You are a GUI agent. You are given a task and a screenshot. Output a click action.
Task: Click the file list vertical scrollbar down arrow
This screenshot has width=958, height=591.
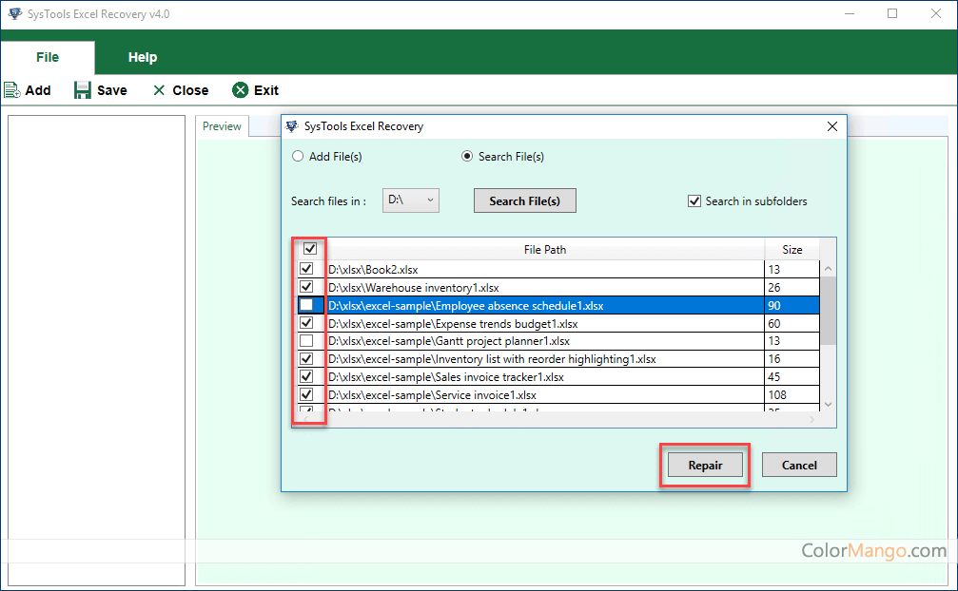(x=828, y=404)
